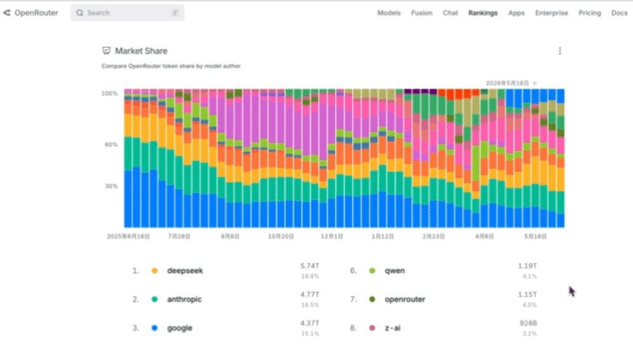Open the Apps page
This screenshot has width=633, height=345.
tap(517, 13)
